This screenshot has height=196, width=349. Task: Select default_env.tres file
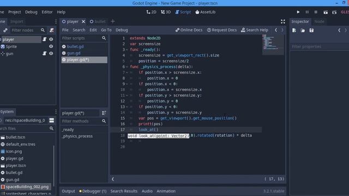tap(20, 144)
